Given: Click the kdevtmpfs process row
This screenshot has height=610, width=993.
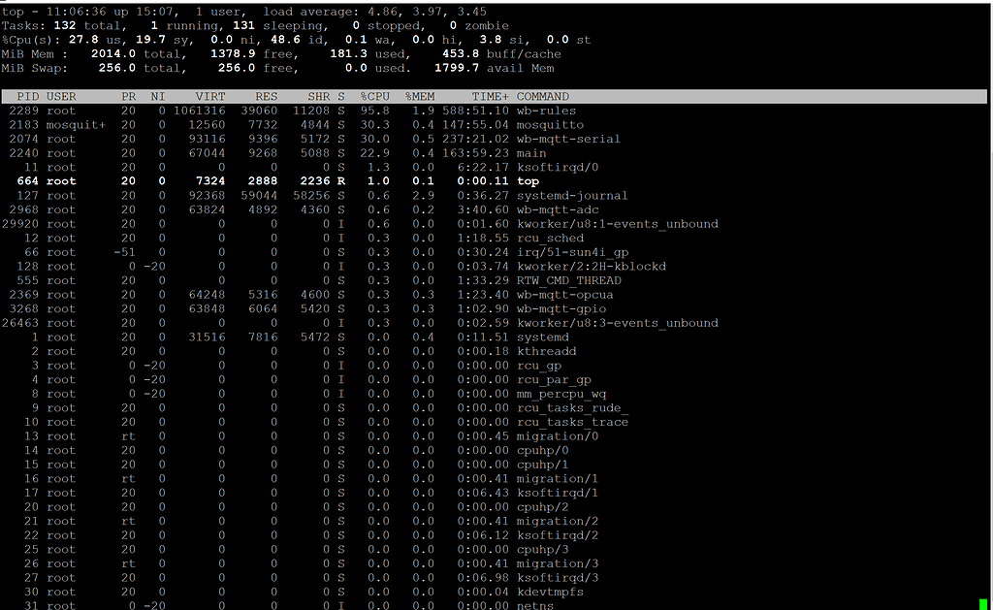Looking at the screenshot, I should [550, 592].
